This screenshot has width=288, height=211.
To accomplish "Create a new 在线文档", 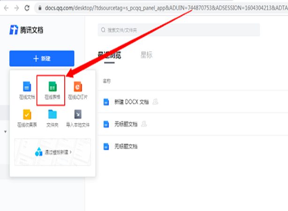I will point(27,90).
